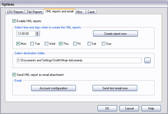Open the T&A Reports tab
The image size is (168, 114).
tap(34, 12)
